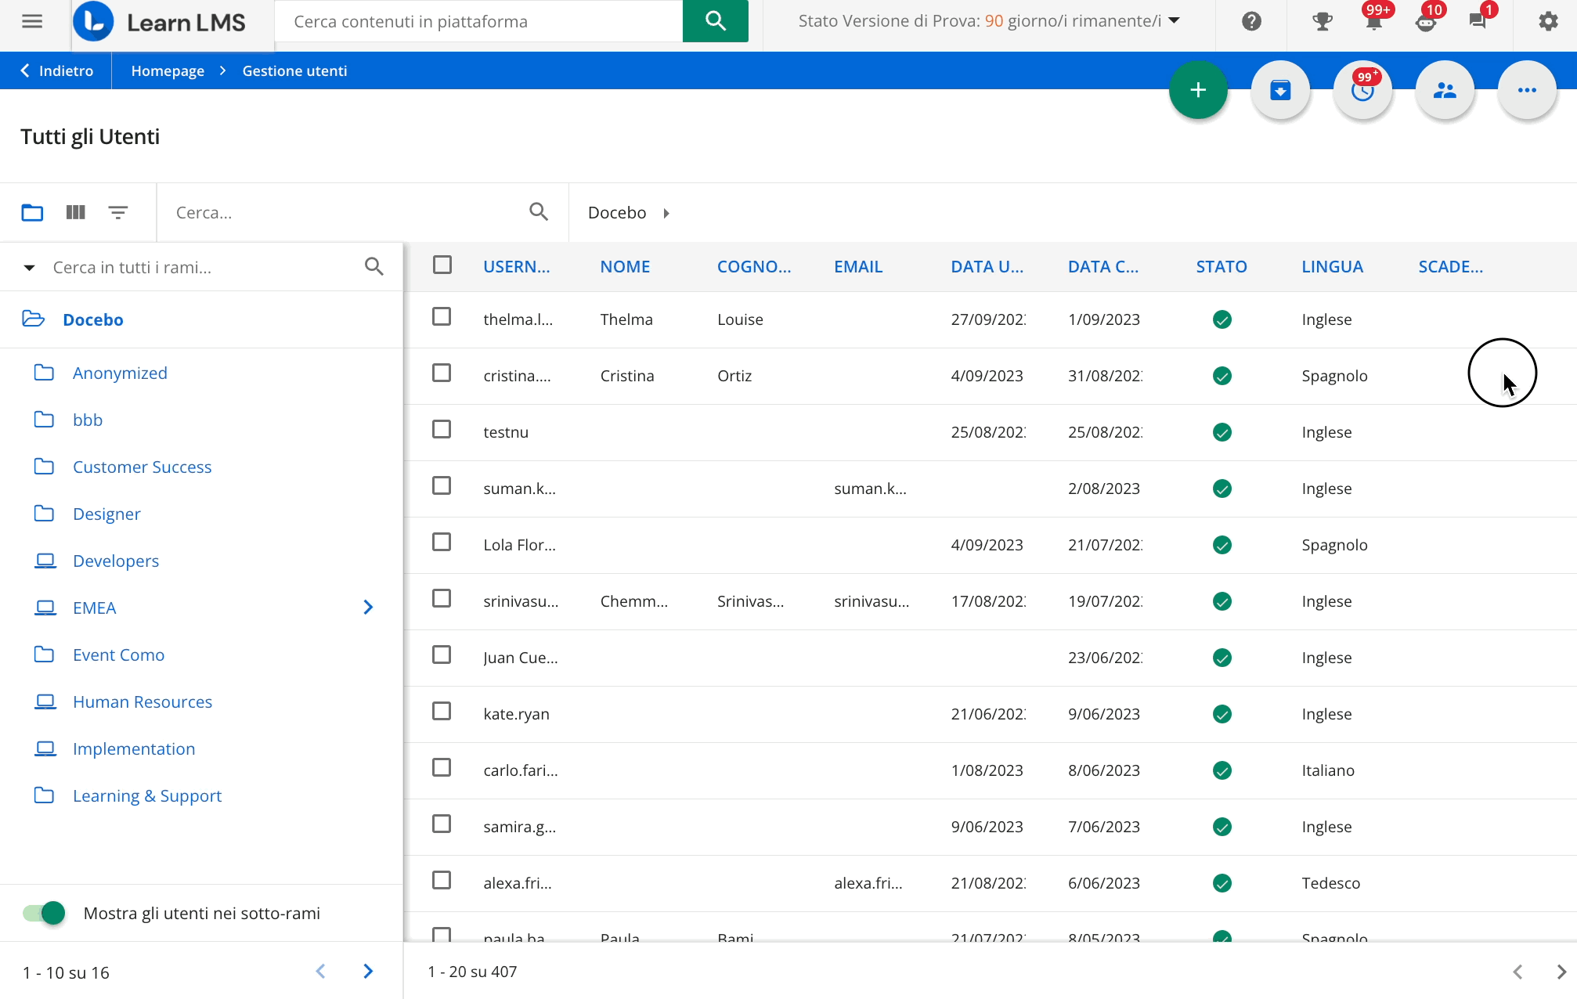This screenshot has height=999, width=1577.
Task: Open the notifications bell with 99+ badge
Action: pyautogui.click(x=1374, y=21)
